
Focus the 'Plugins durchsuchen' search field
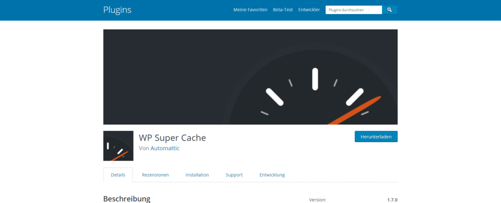click(x=354, y=10)
